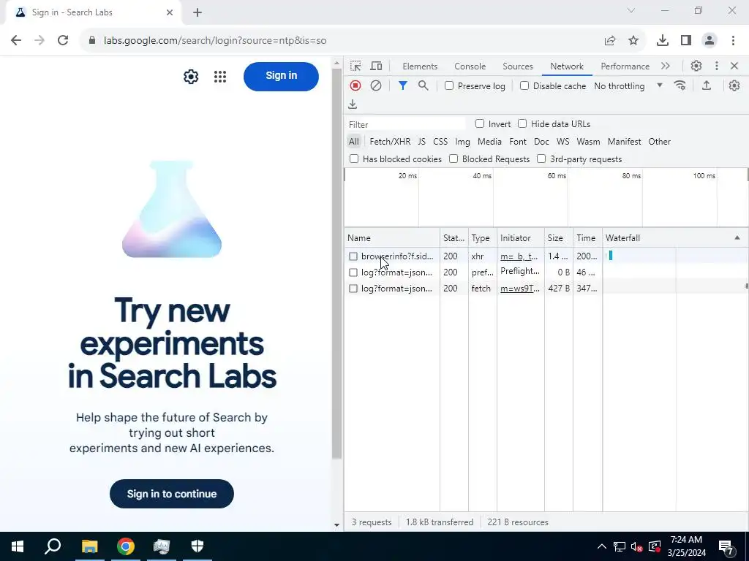Open the Google apps grid
Screen dimensions: 749x561
pyautogui.click(x=220, y=76)
